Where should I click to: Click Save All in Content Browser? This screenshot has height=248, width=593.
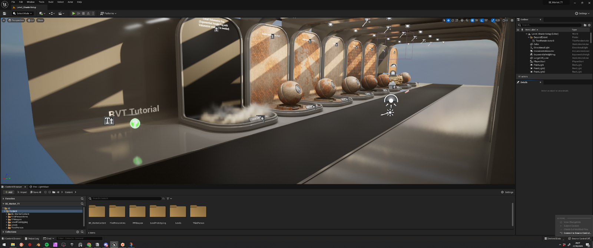[36, 192]
